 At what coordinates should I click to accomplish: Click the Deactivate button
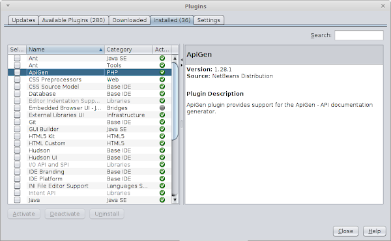[65, 214]
